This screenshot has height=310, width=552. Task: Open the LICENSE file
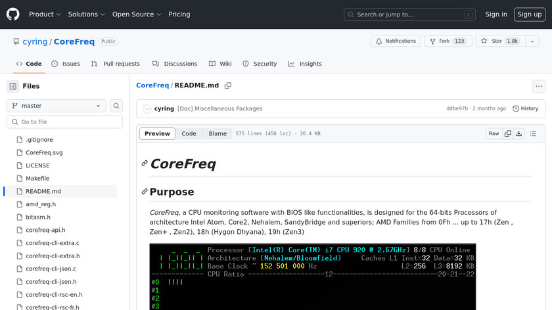click(x=37, y=166)
